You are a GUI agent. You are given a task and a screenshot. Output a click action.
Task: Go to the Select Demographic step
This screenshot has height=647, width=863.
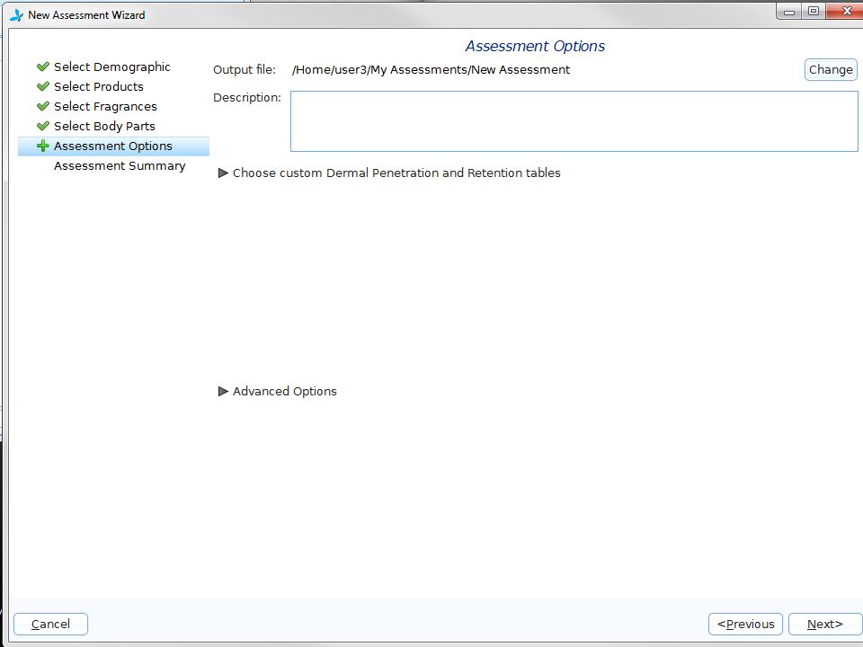(x=111, y=66)
